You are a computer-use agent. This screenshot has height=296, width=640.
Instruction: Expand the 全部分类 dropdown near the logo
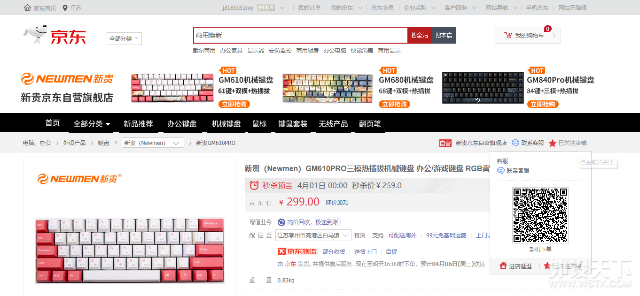[x=124, y=39]
